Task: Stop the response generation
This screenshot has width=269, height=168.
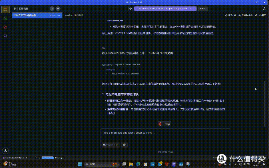Action: coord(165,124)
